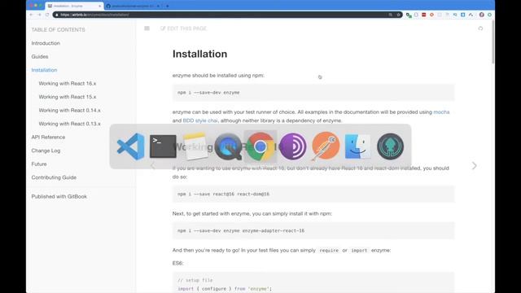
Task: Open API Reference in the sidebar
Action: click(x=48, y=138)
